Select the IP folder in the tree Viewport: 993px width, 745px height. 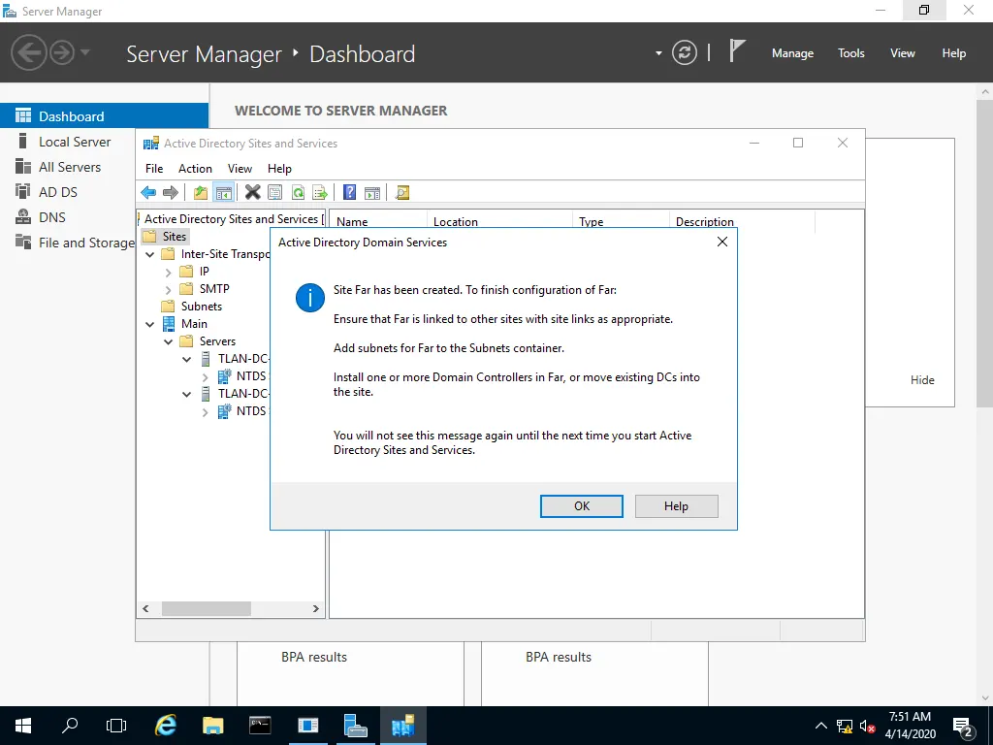tap(204, 272)
